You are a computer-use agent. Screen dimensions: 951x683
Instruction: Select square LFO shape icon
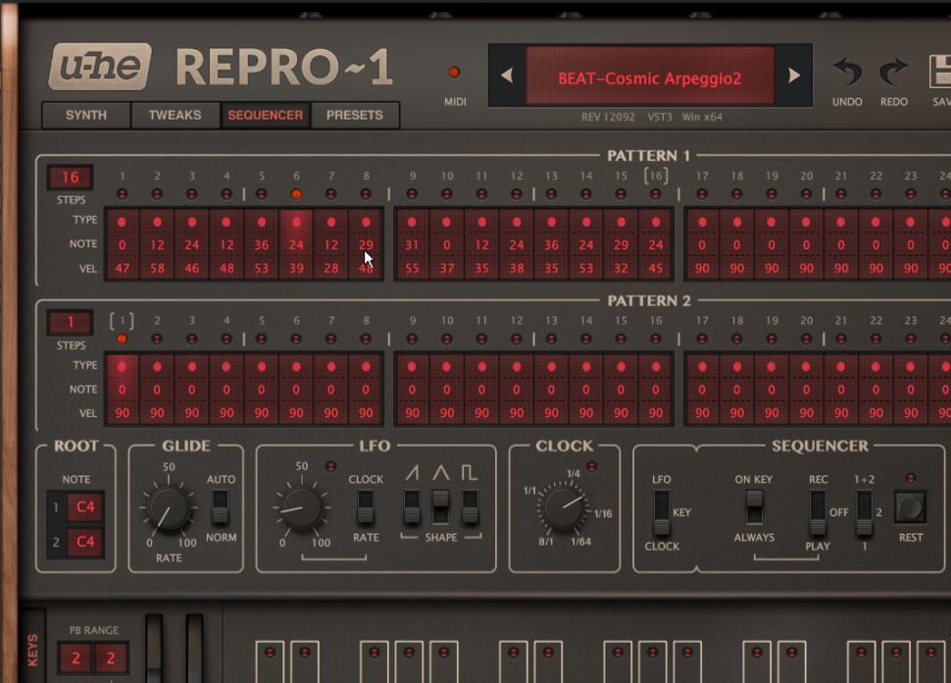coord(470,472)
